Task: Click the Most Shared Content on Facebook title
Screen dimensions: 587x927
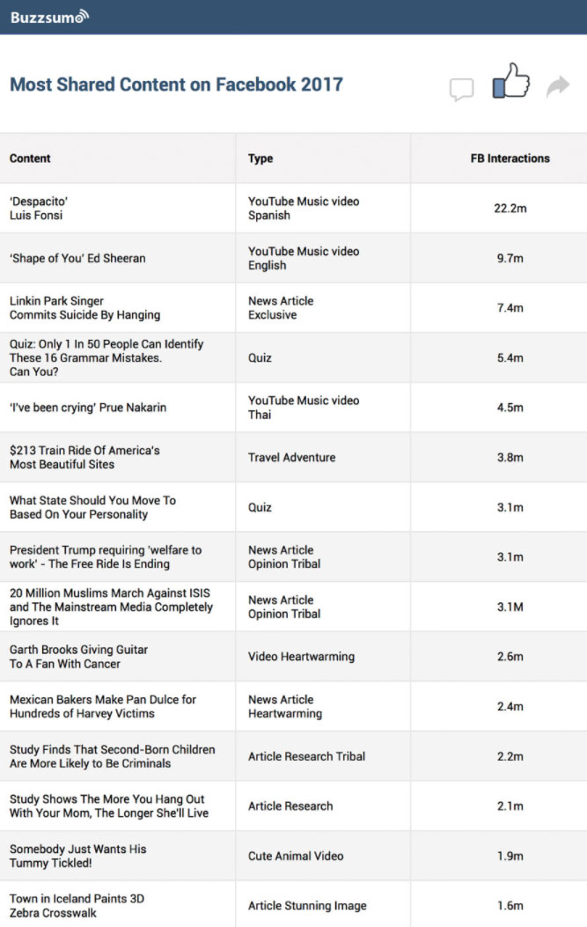Action: pyautogui.click(x=176, y=85)
